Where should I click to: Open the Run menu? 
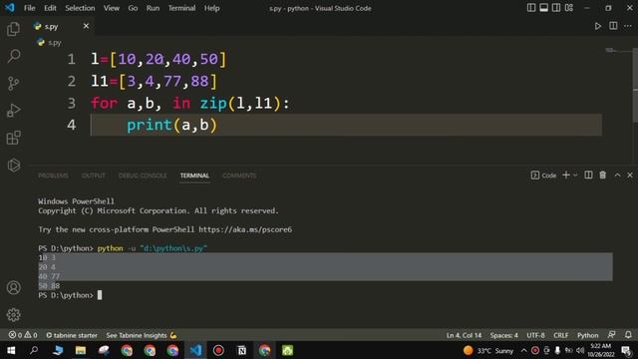coord(153,8)
